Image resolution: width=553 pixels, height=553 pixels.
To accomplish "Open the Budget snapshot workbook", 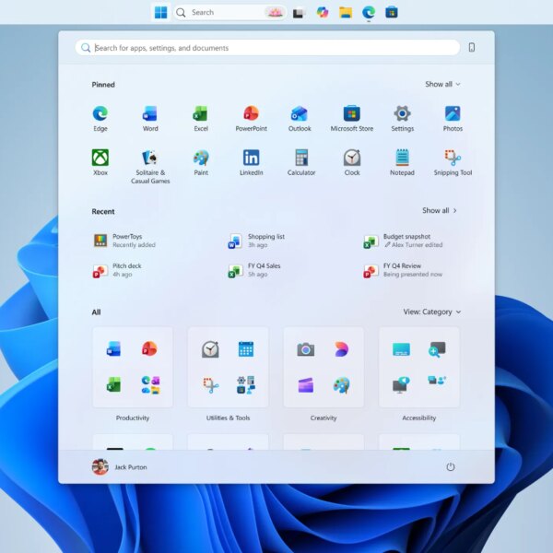I will (x=404, y=241).
